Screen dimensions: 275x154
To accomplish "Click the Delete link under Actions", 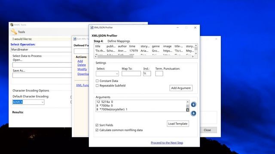I will point(82,65).
